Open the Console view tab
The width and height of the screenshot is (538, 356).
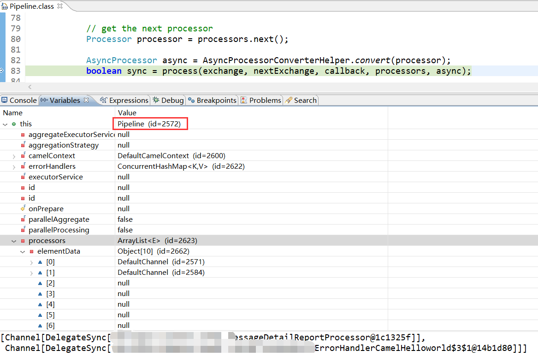(x=19, y=100)
